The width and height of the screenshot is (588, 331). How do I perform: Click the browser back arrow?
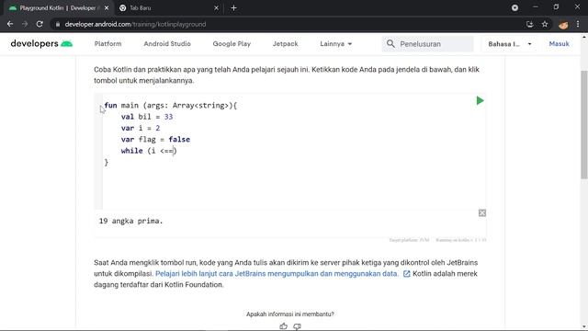click(x=10, y=24)
